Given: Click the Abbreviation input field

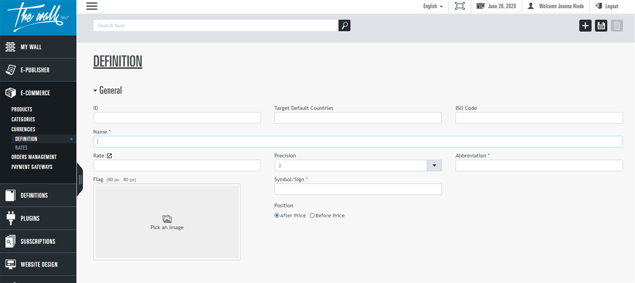Looking at the screenshot, I should (539, 166).
